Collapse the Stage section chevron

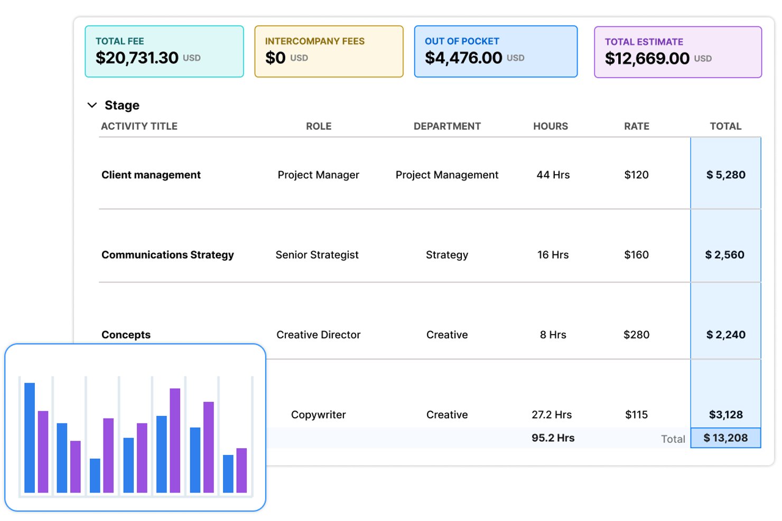tap(92, 105)
